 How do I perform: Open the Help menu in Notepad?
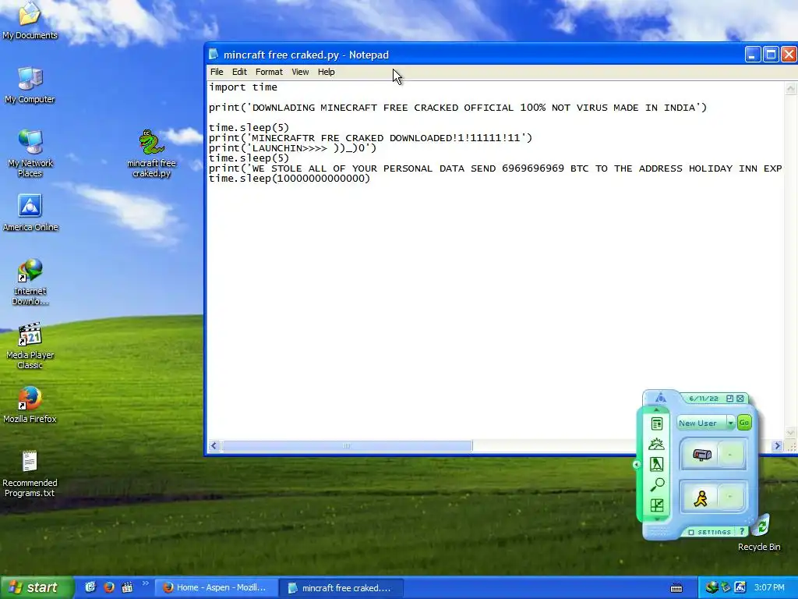tap(327, 72)
